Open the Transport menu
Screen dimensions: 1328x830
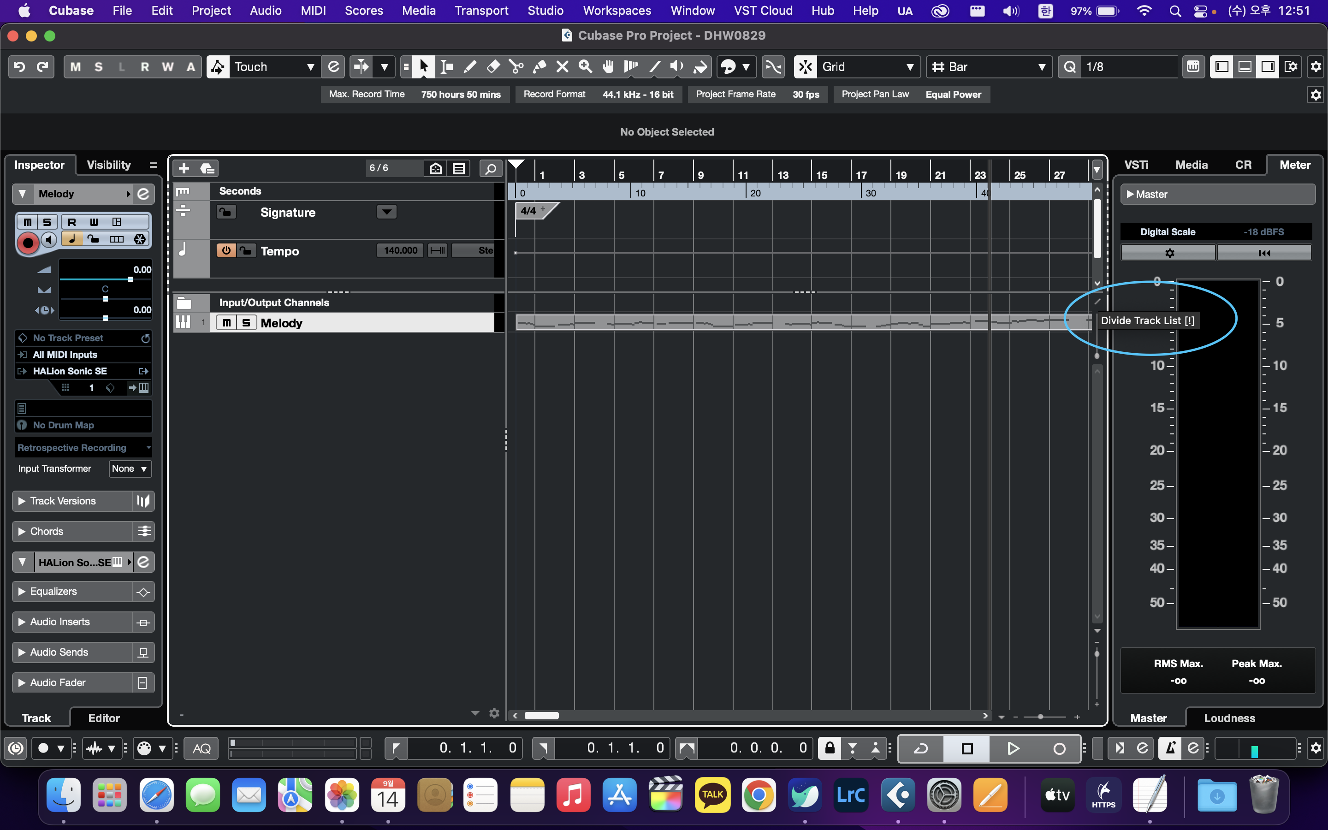481,11
